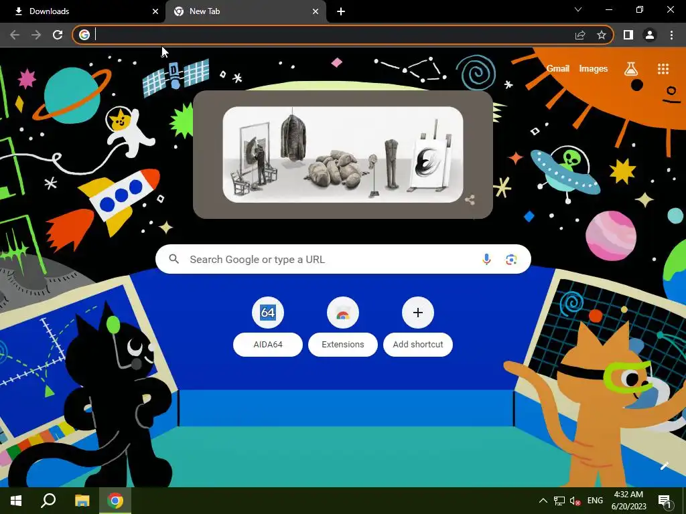The image size is (686, 514).
Task: Click the Extensions shortcut label
Action: click(343, 345)
